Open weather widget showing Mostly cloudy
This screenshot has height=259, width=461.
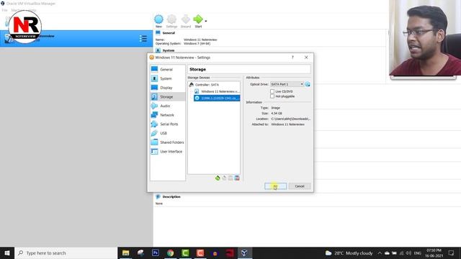349,253
